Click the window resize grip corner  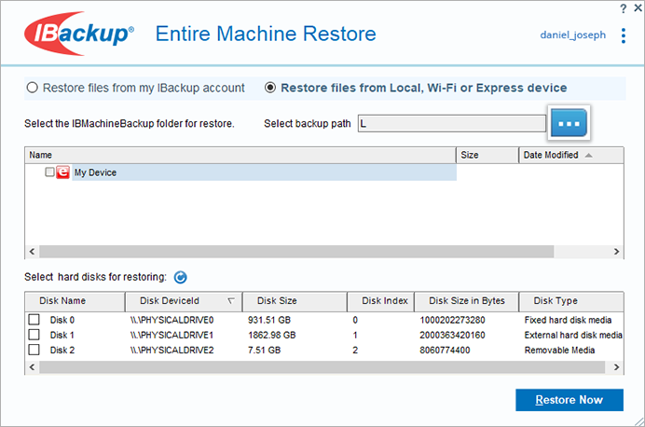click(639, 421)
